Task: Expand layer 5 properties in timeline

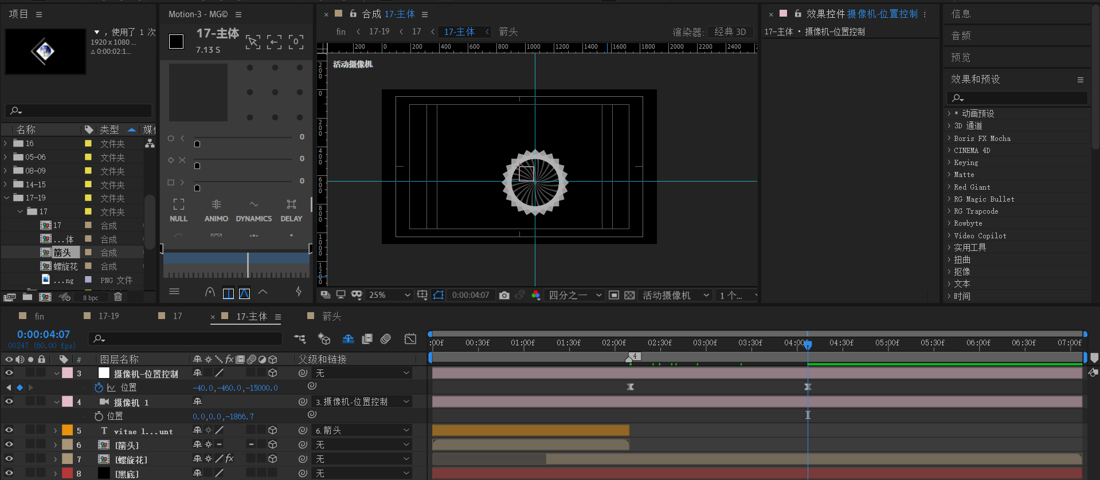Action: coord(55,430)
